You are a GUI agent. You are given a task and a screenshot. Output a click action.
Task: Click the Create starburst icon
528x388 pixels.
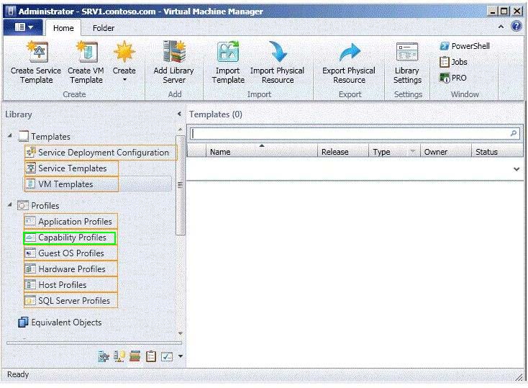124,52
